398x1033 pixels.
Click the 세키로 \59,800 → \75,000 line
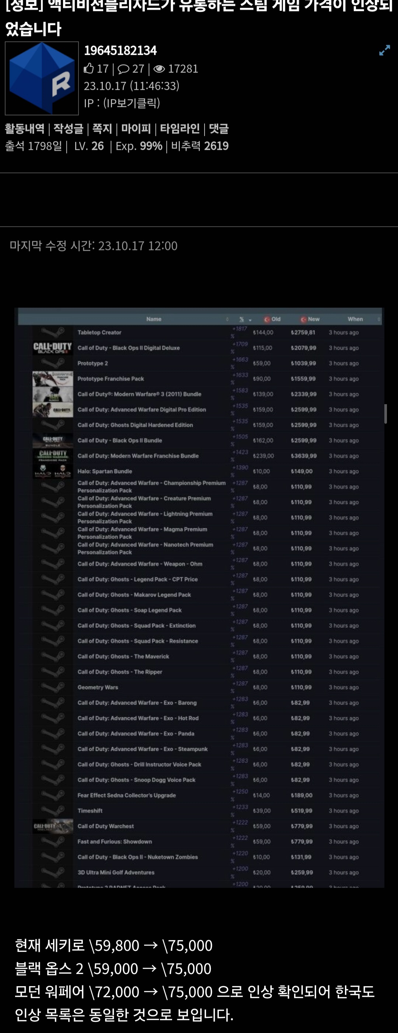(x=114, y=945)
